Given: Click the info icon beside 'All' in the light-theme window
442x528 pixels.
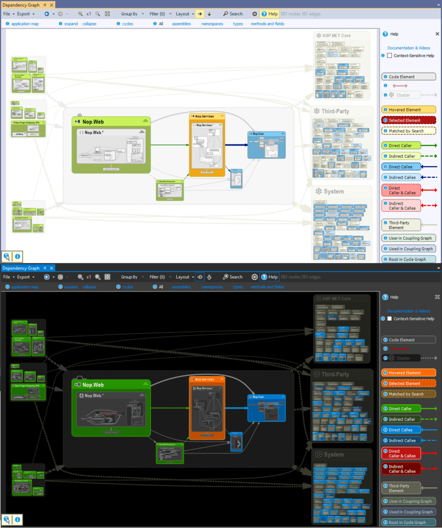Looking at the screenshot, I should click(x=155, y=24).
